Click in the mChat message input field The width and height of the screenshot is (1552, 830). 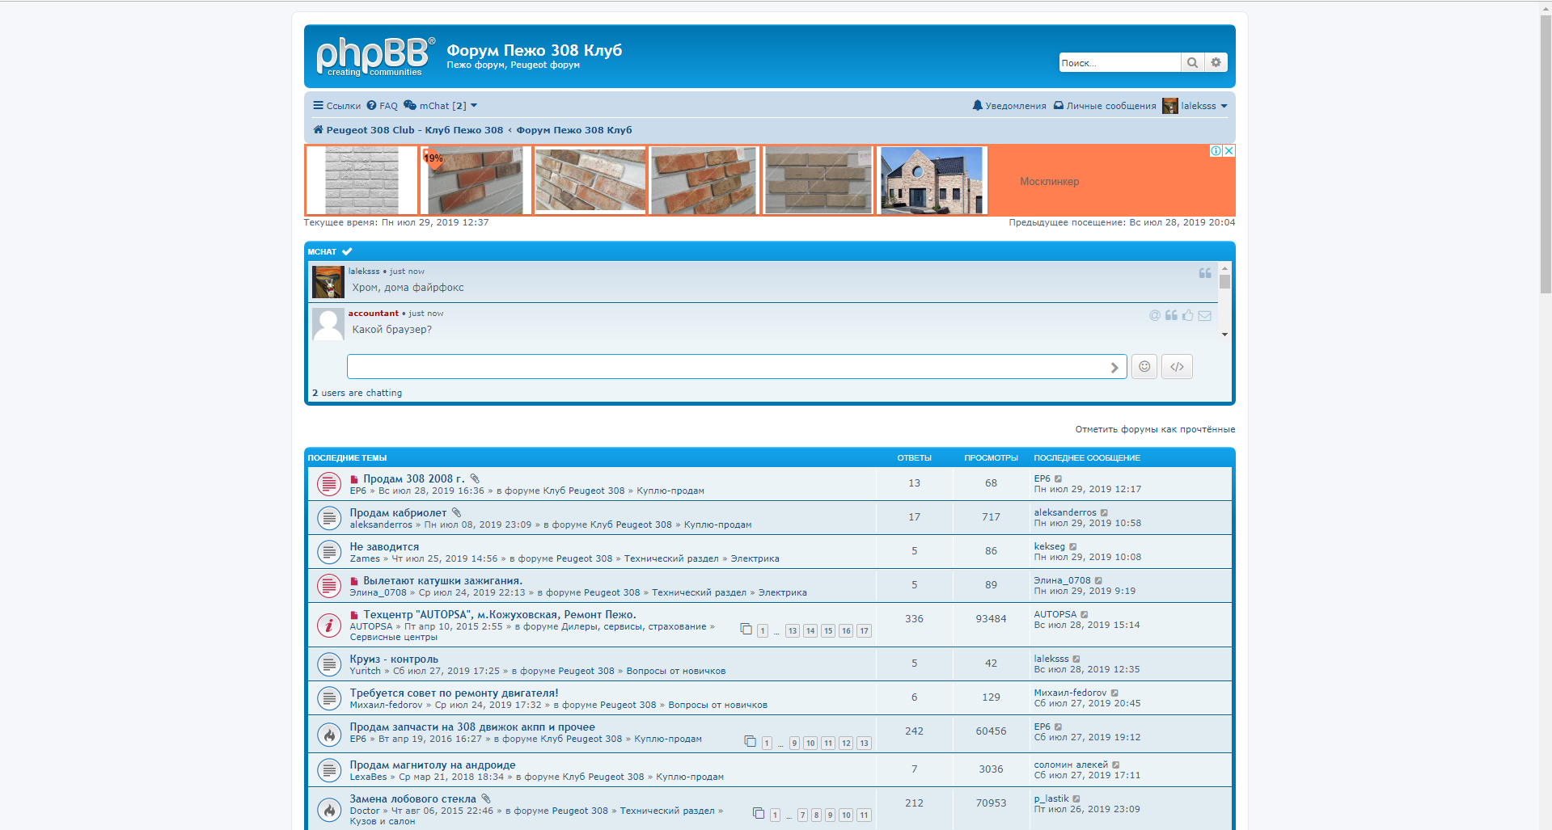[x=728, y=367]
